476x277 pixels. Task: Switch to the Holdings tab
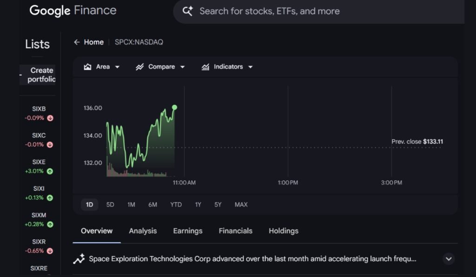click(284, 231)
